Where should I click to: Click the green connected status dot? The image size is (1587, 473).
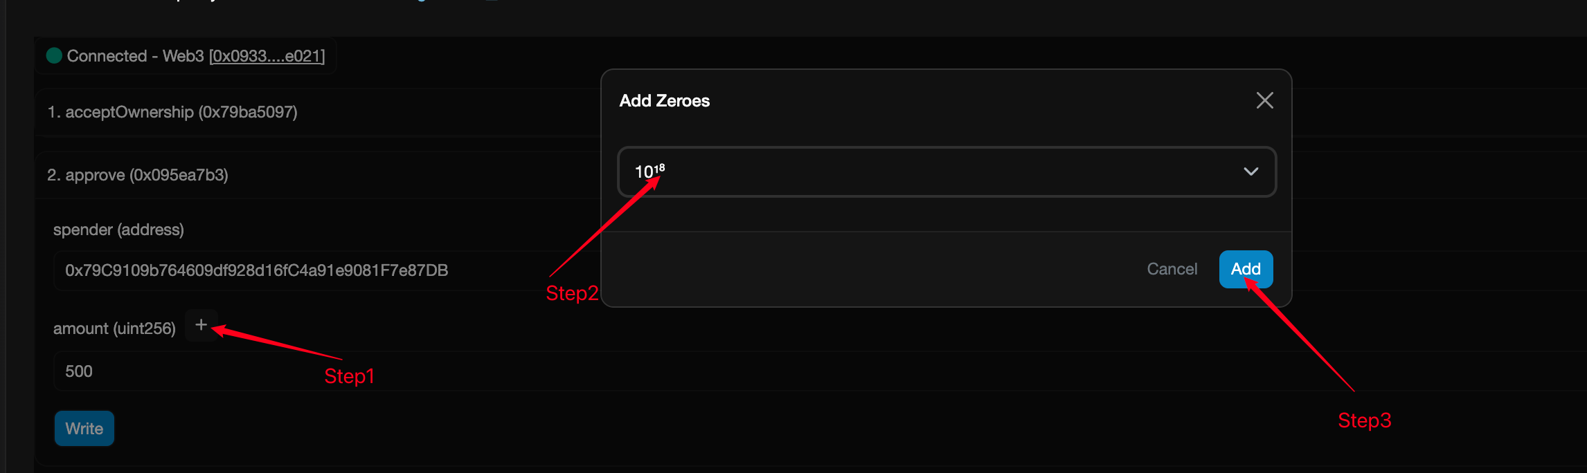pyautogui.click(x=54, y=55)
